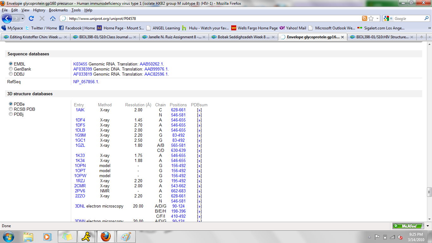Click the RSS feed icon in address bar
The image size is (432, 243).
pyautogui.click(x=365, y=18)
